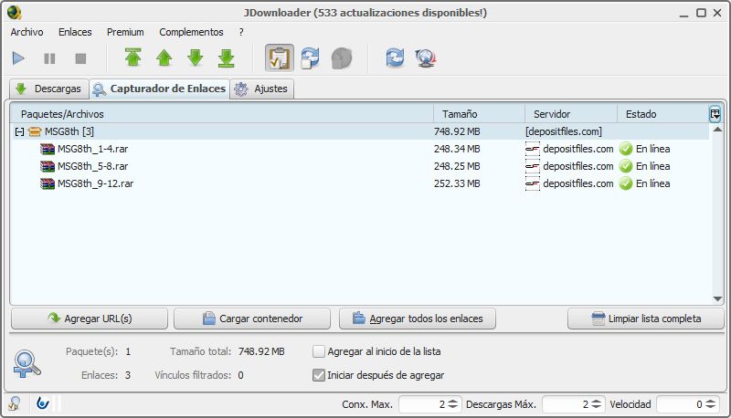Move selection to bottom of list
The width and height of the screenshot is (731, 418).
pyautogui.click(x=226, y=58)
